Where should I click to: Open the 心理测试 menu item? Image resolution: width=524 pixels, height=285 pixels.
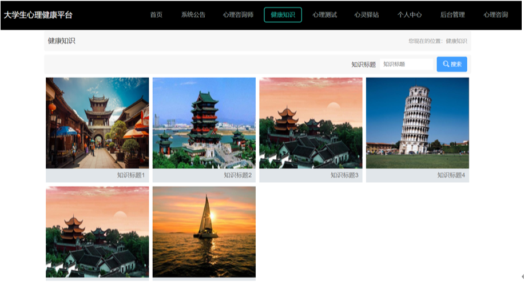[324, 15]
